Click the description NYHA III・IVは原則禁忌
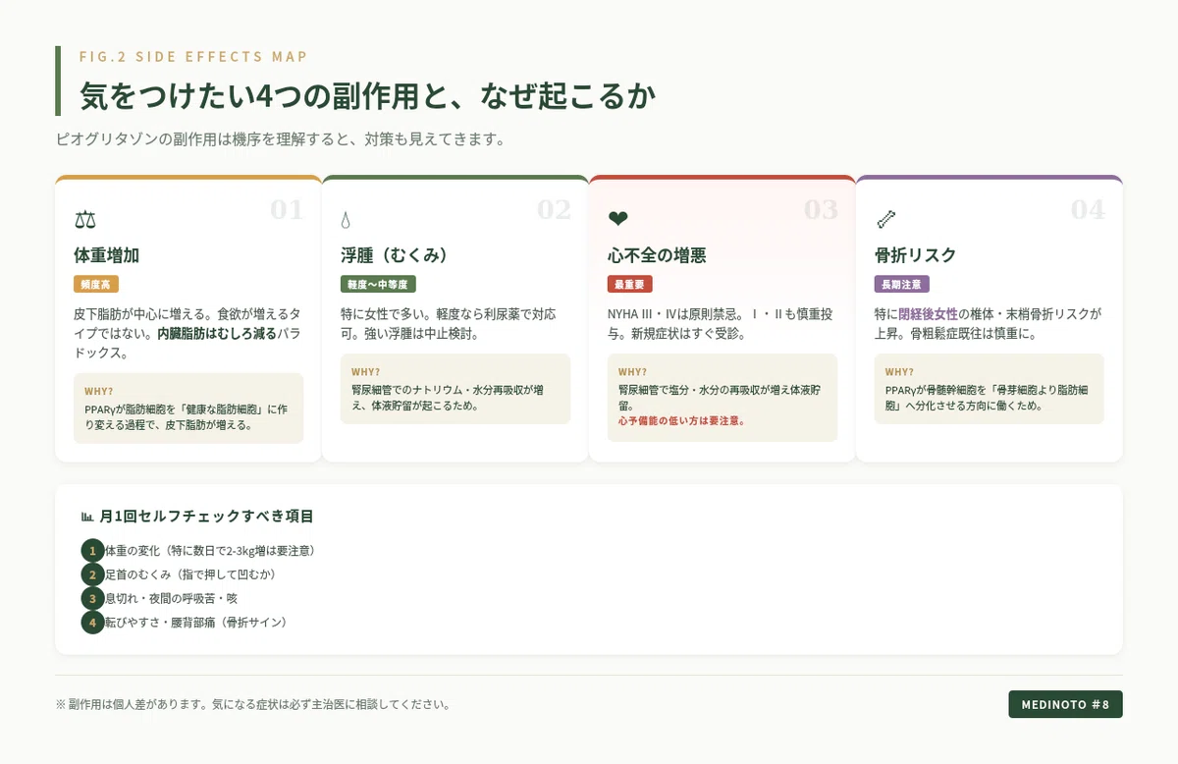Screen dimensions: 1178x764 [x=721, y=324]
